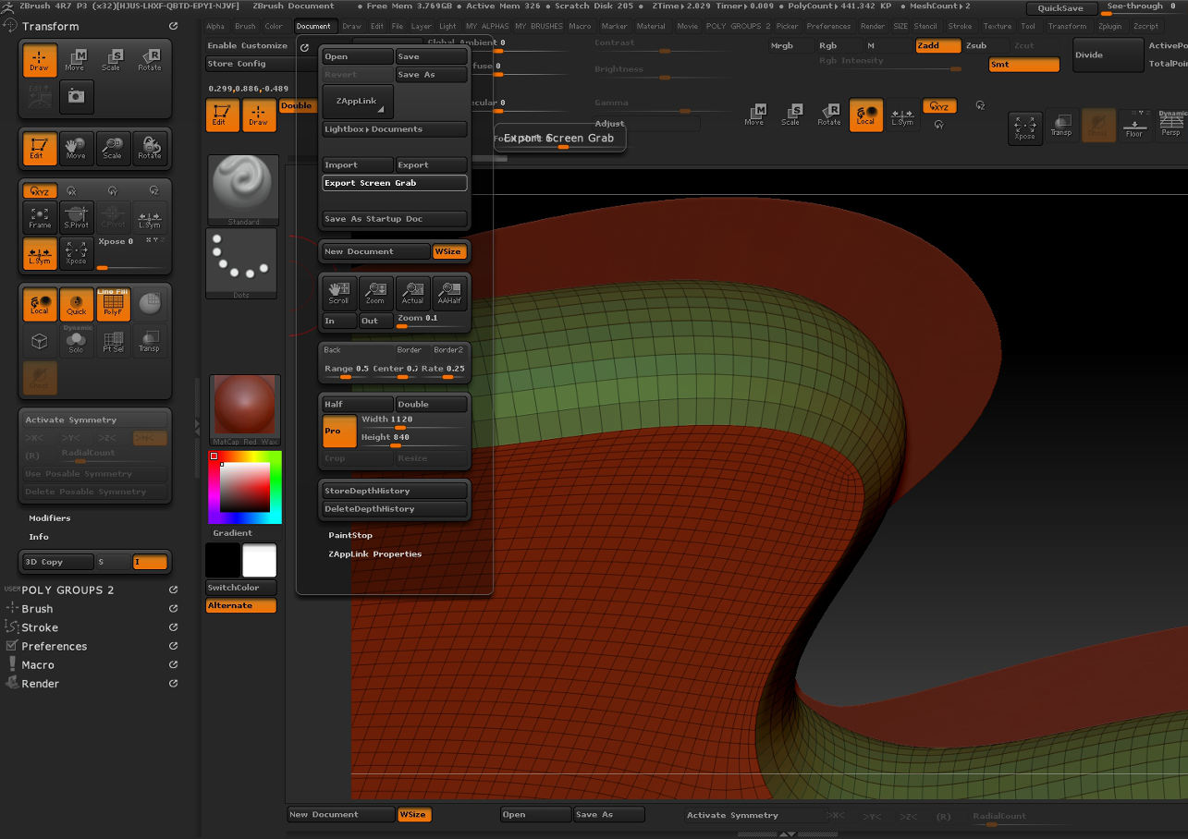Screen dimensions: 1188x839
Task: Select the Dots stroke thumbnail
Action: tap(241, 263)
